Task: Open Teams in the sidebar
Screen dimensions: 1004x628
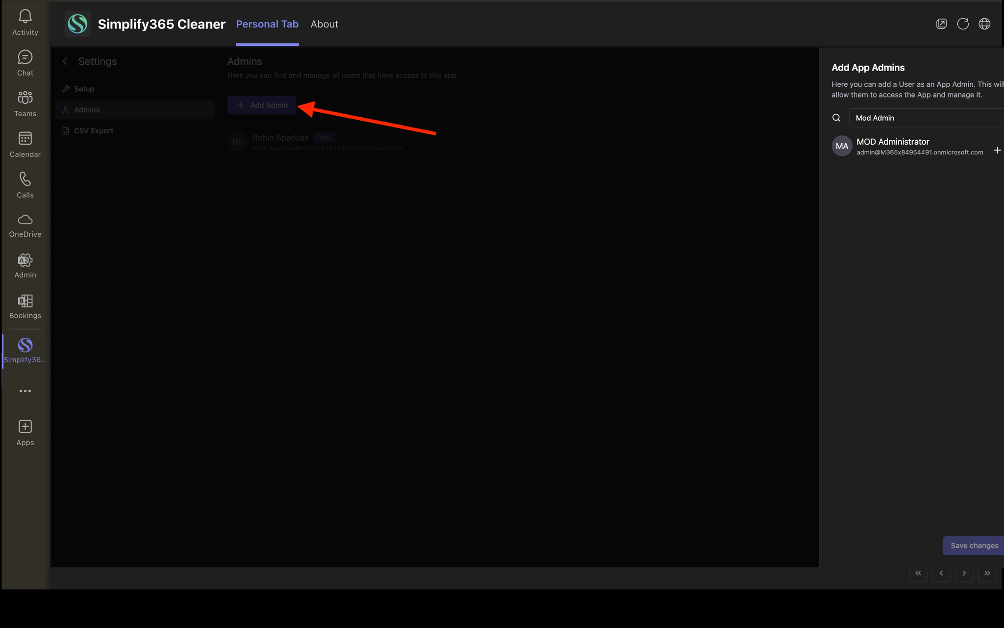Action: point(25,104)
